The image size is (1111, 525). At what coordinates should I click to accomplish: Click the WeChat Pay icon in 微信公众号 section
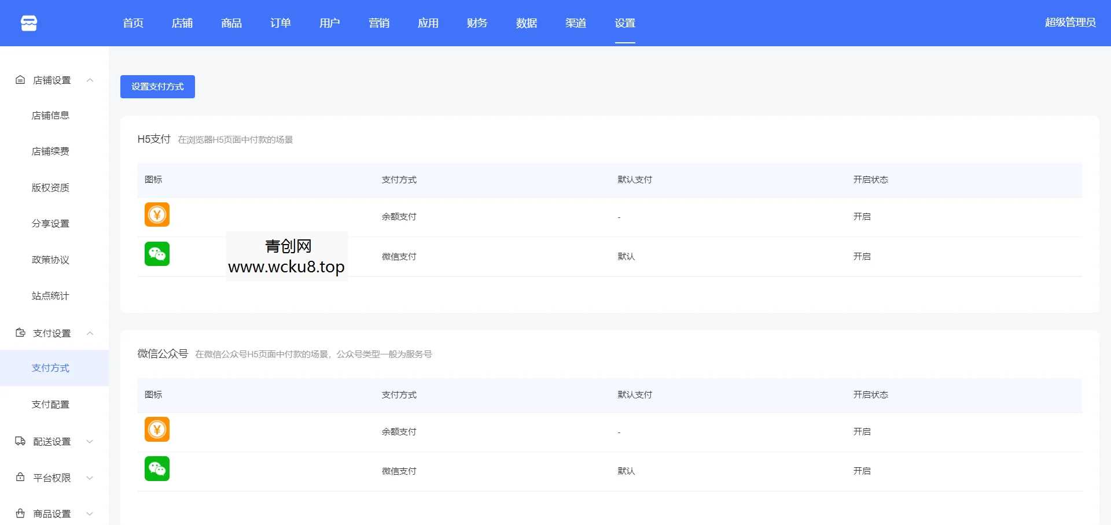click(x=156, y=469)
